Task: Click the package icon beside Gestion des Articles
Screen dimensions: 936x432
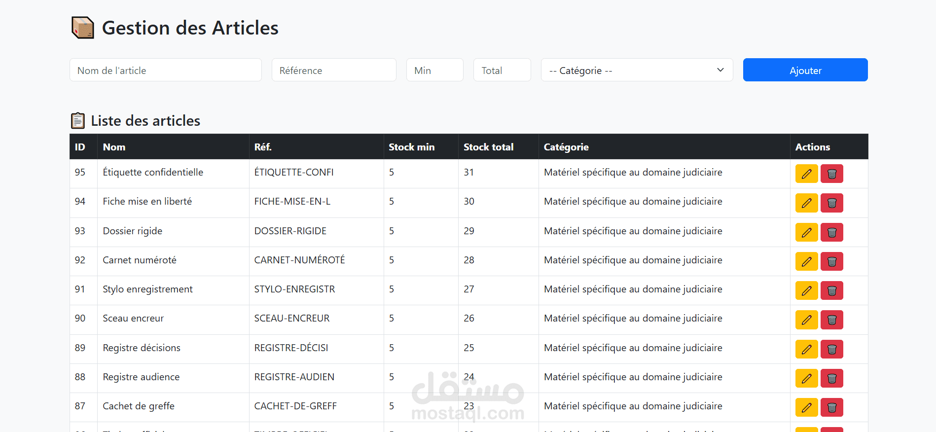Action: click(x=82, y=28)
